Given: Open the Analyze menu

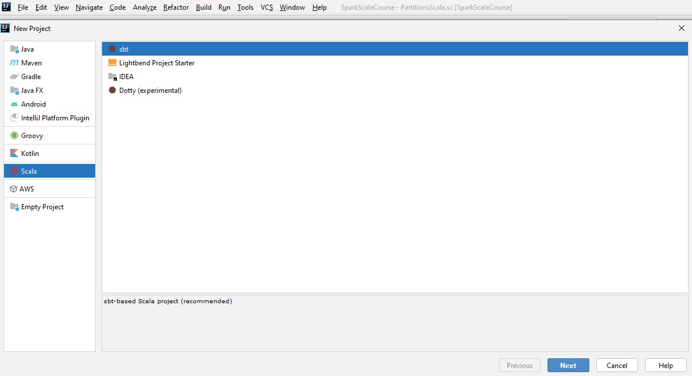Looking at the screenshot, I should tap(144, 7).
